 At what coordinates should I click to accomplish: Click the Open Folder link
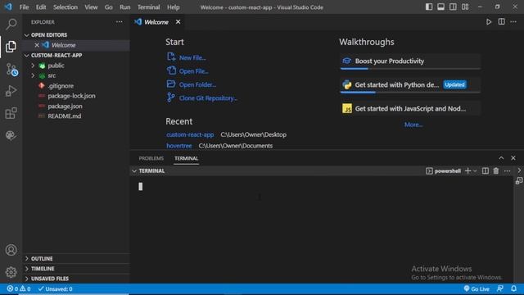[x=197, y=84]
